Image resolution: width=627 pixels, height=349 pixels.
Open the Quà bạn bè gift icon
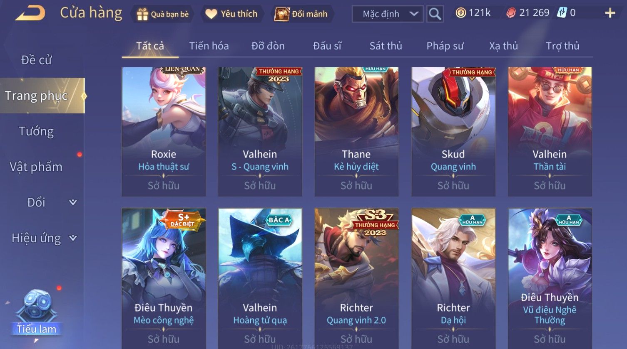click(142, 15)
